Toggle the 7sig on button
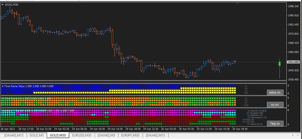The width and height of the screenshot is (302, 139). coord(275,123)
